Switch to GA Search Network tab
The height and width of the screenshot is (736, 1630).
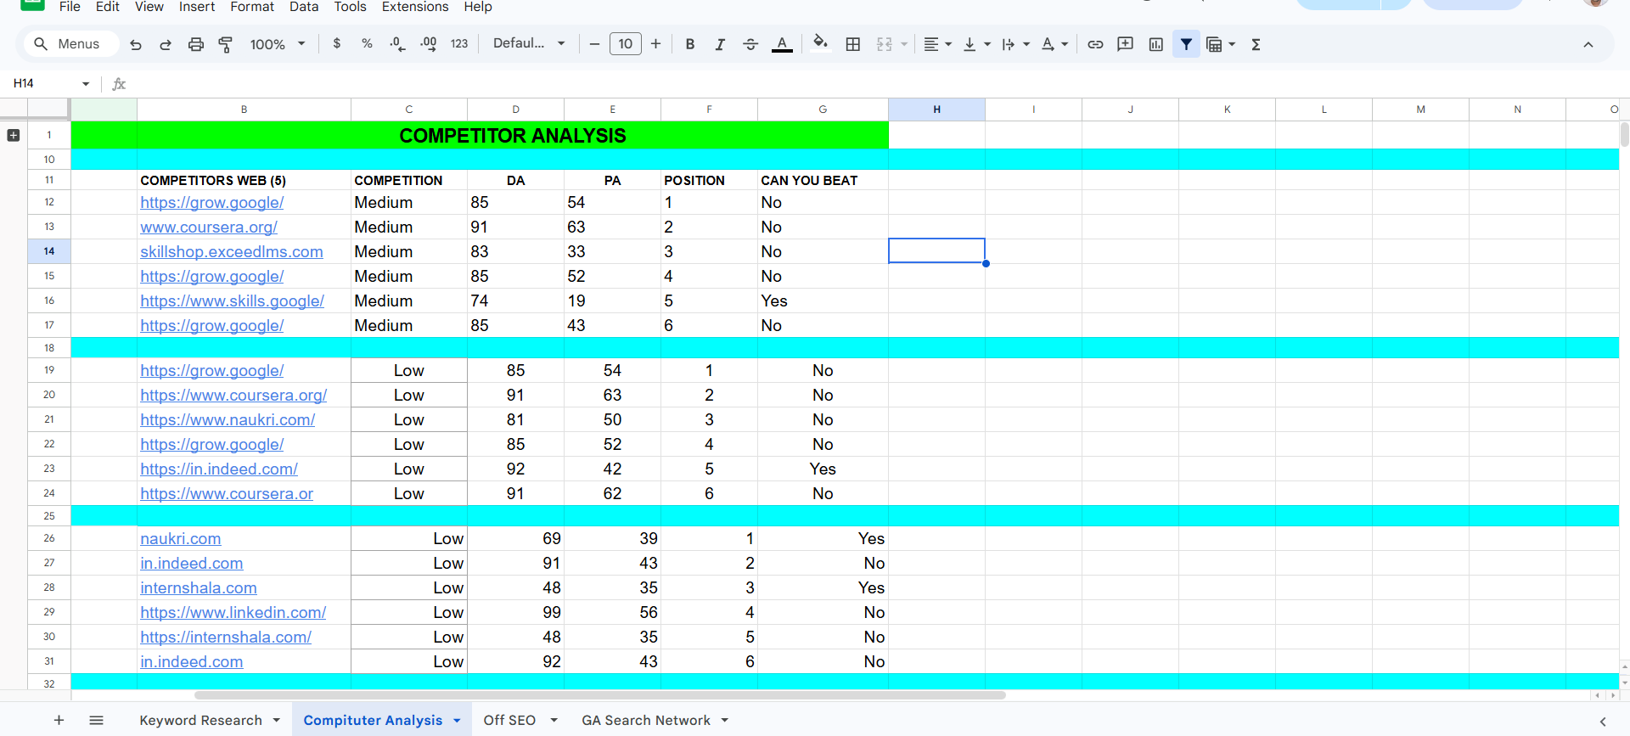[x=645, y=720]
